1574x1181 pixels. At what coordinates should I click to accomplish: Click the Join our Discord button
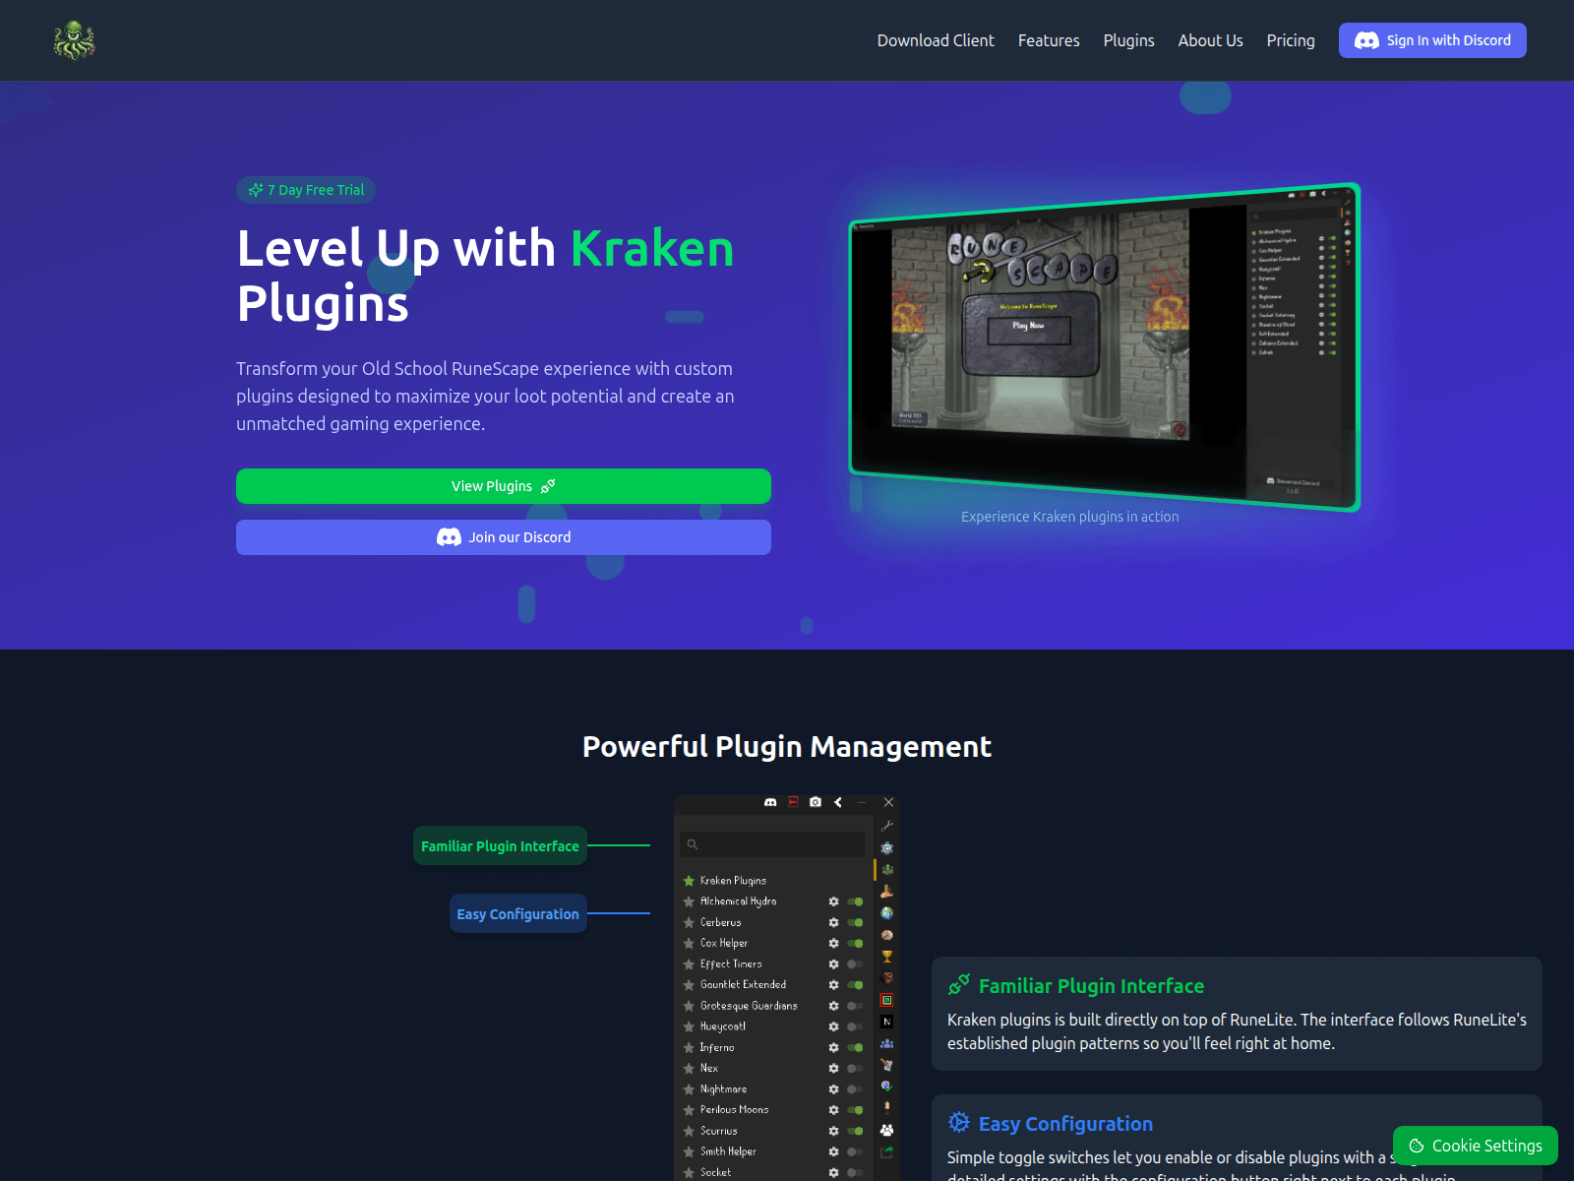click(504, 537)
